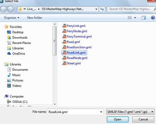Expand the address bar history dropdown
This screenshot has height=124, width=156.
pos(96,9)
